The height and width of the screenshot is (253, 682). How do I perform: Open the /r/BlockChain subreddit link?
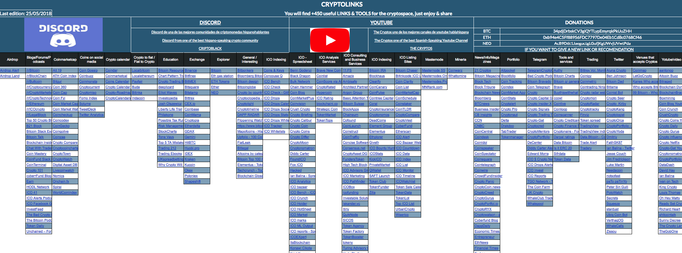[36, 76]
